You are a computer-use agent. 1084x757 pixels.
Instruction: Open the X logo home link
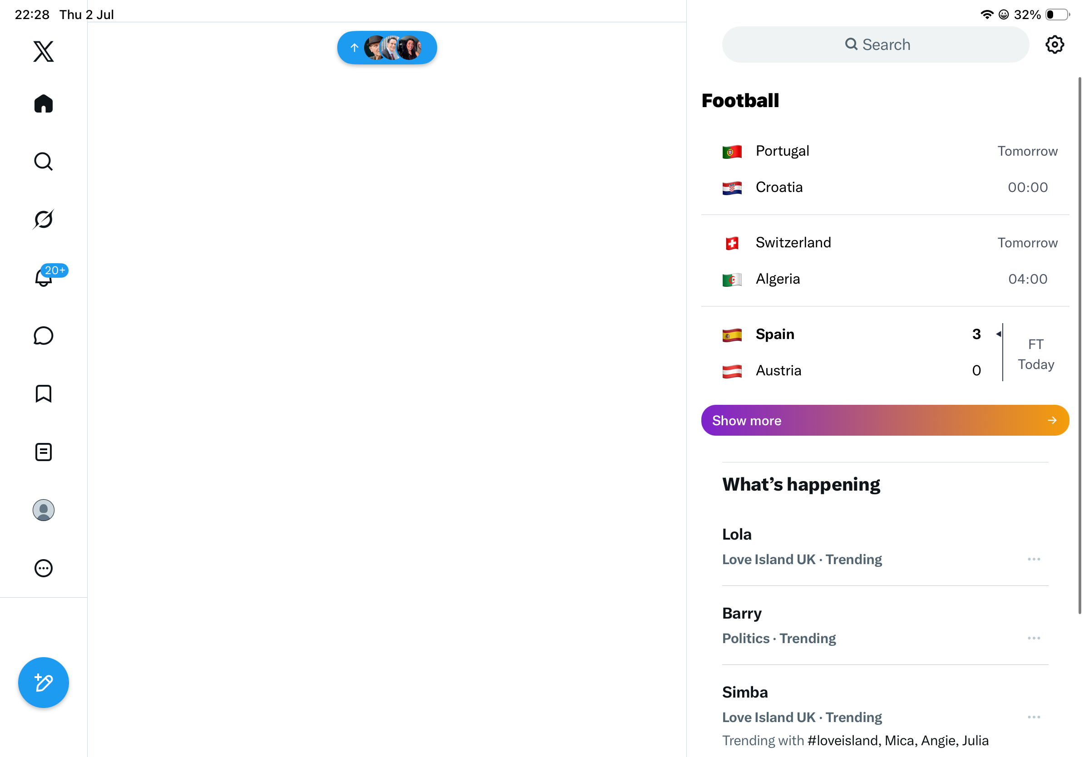point(44,51)
